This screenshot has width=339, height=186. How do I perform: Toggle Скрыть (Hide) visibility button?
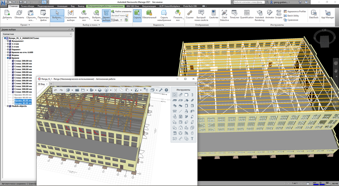[137, 15]
